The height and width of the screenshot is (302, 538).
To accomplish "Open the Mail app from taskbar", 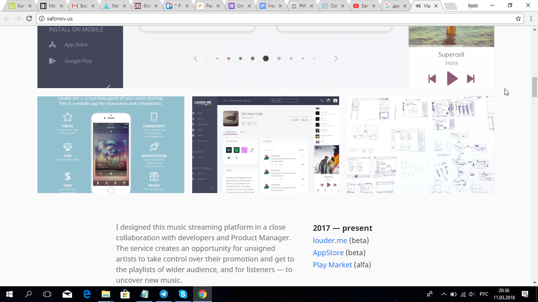I will click(x=67, y=294).
